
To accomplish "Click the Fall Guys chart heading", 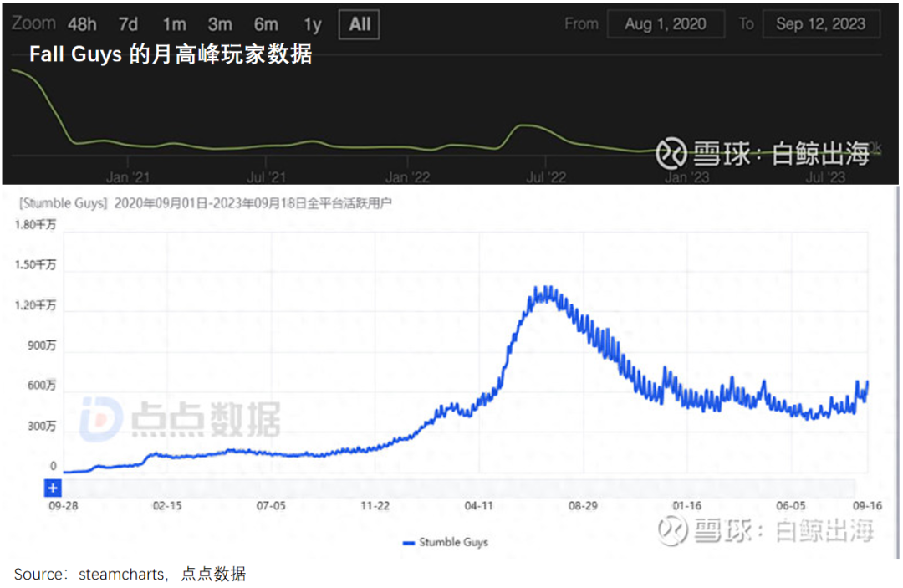I will click(x=171, y=54).
